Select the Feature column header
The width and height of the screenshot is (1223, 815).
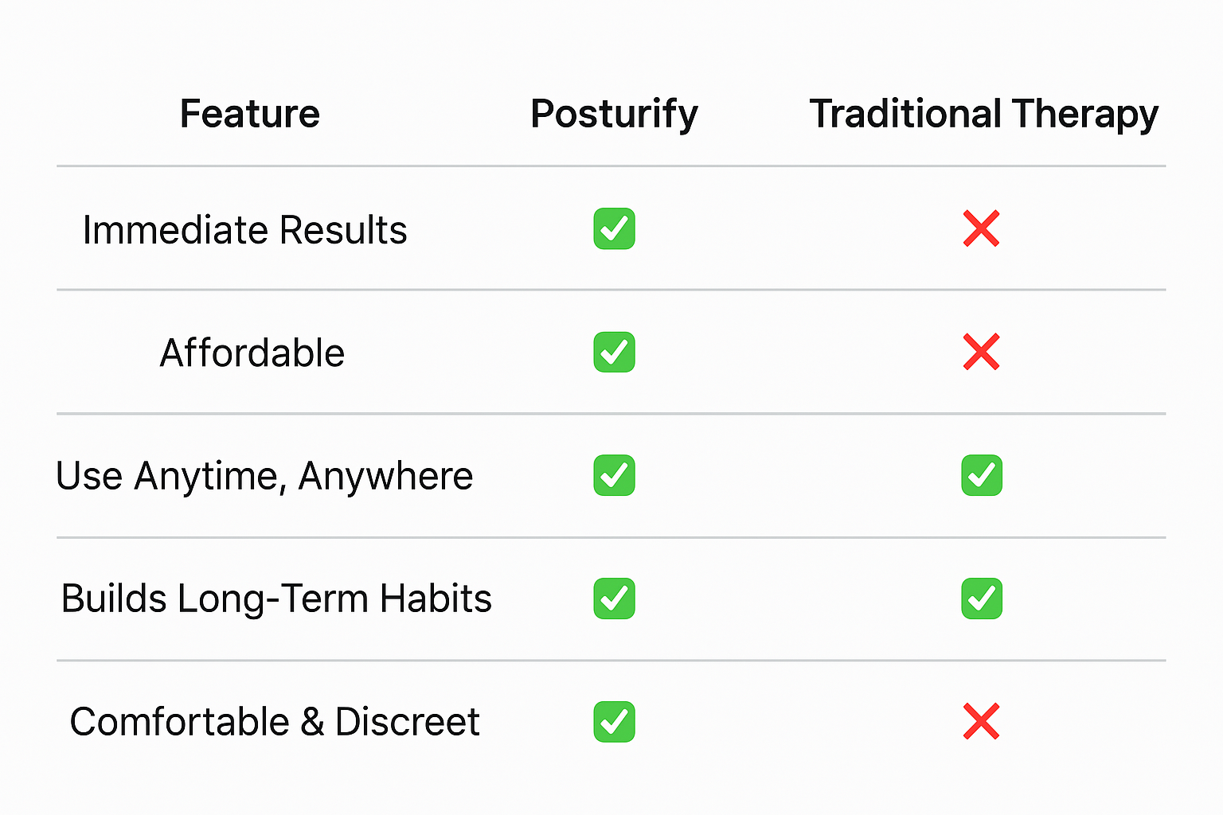(249, 114)
